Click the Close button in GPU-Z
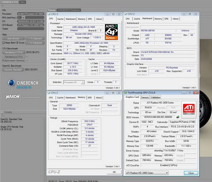This screenshot has height=182, width=212. (x=191, y=173)
